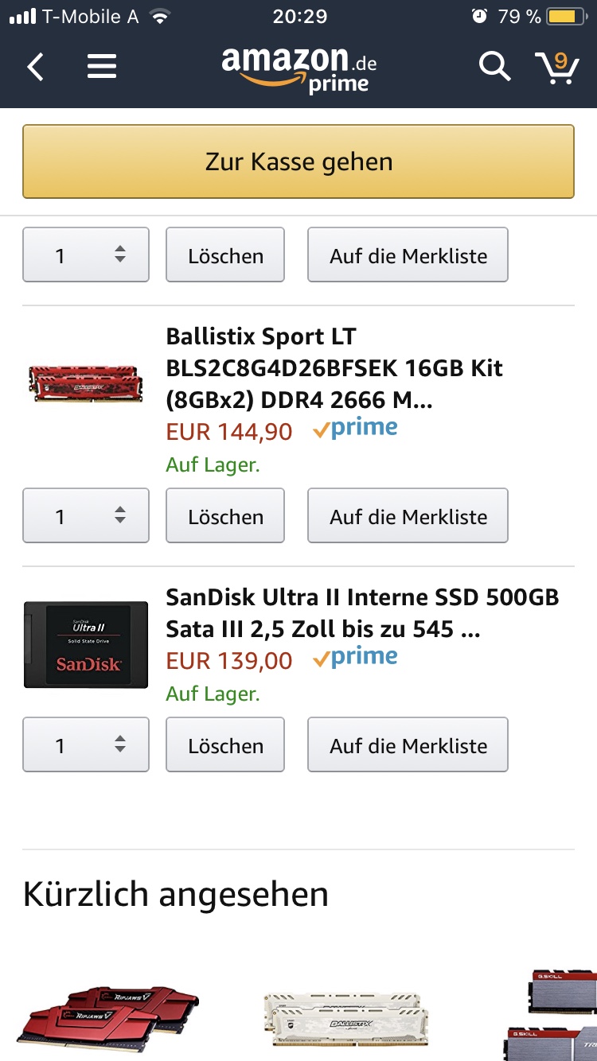Delete the SanDisk SSD with Löschen

click(224, 744)
